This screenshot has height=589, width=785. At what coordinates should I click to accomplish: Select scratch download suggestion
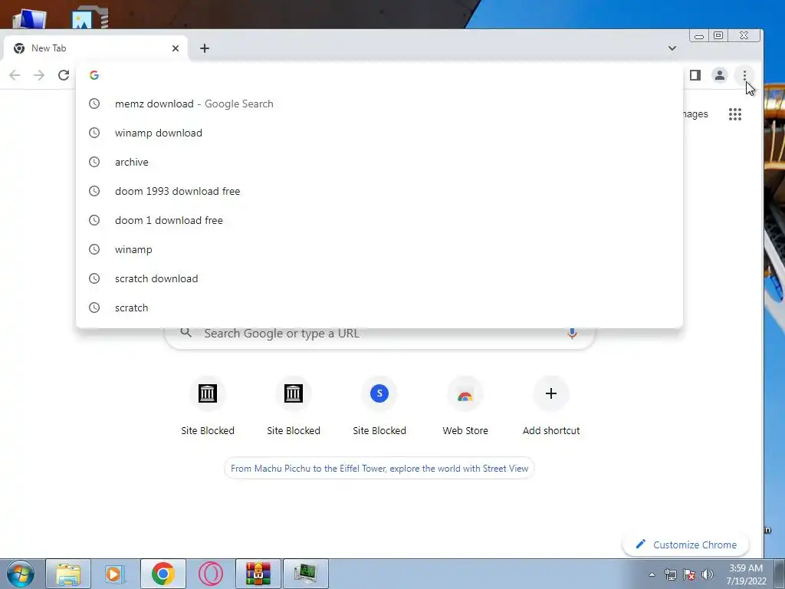click(379, 278)
